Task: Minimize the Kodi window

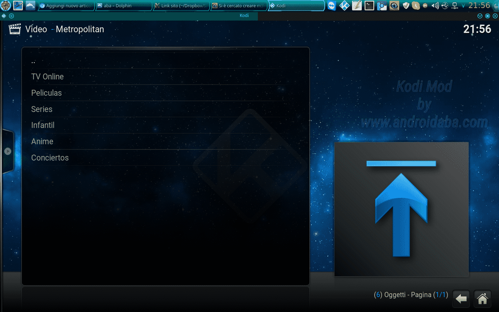Action: click(480, 16)
